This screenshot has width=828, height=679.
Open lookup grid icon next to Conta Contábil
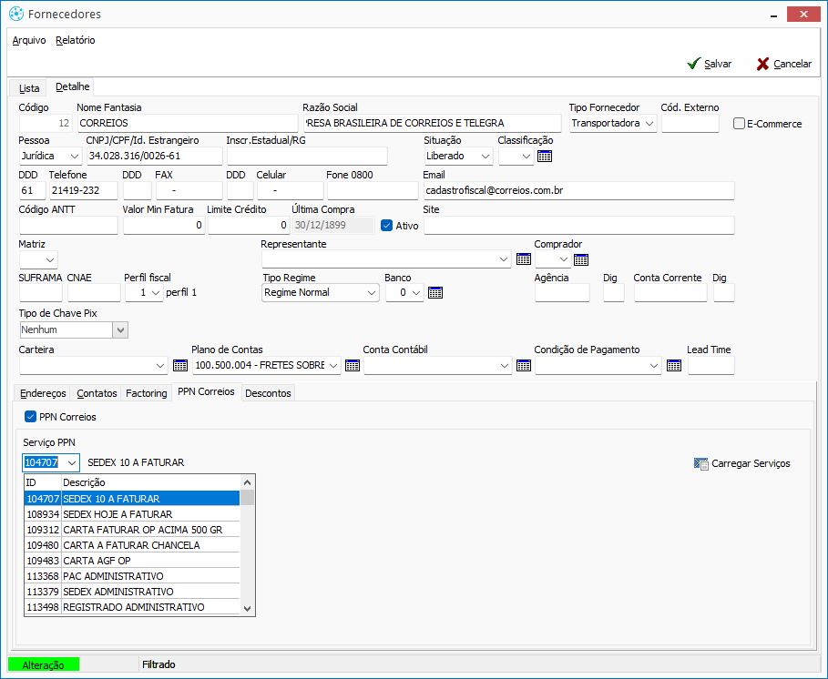coord(524,365)
